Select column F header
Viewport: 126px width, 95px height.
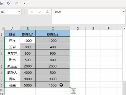(x=109, y=28)
